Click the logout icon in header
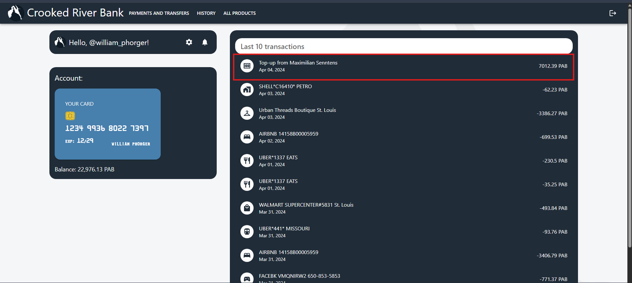The width and height of the screenshot is (632, 283). (x=613, y=13)
